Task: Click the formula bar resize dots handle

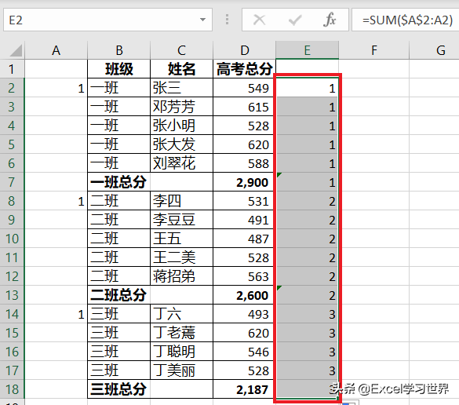Action: click(x=228, y=20)
